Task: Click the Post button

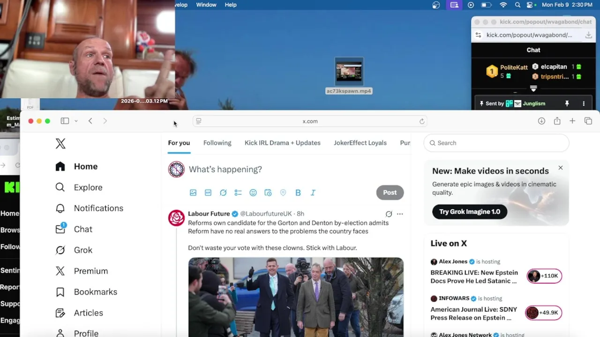Action: [x=390, y=192]
